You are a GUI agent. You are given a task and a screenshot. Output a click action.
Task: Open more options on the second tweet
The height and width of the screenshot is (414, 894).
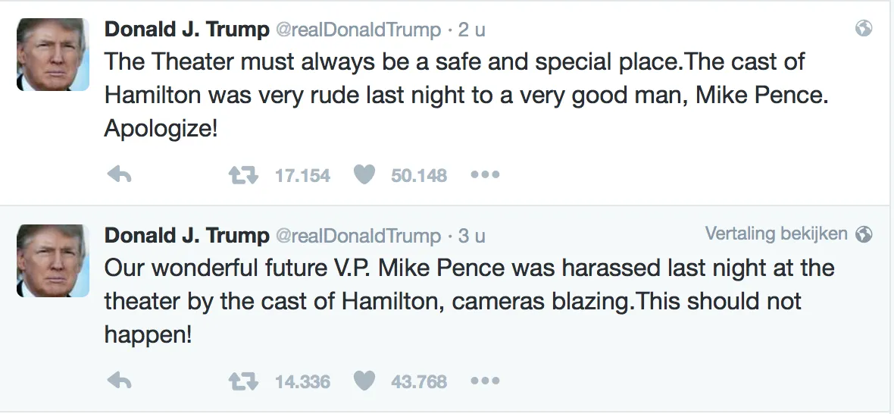[485, 381]
